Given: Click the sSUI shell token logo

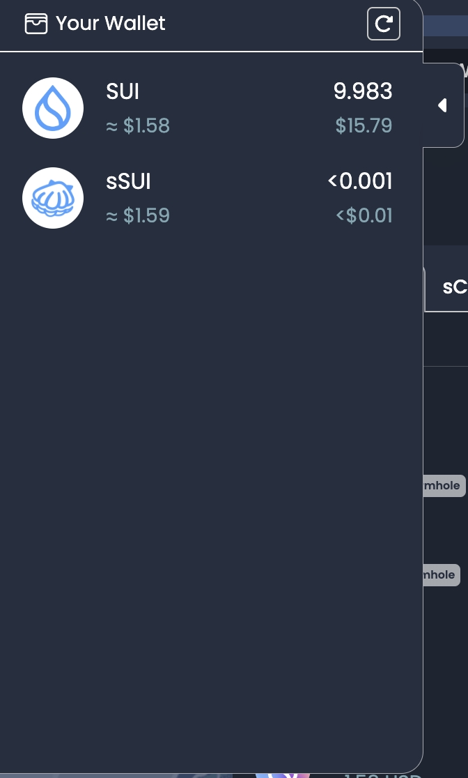Looking at the screenshot, I should coord(53,198).
